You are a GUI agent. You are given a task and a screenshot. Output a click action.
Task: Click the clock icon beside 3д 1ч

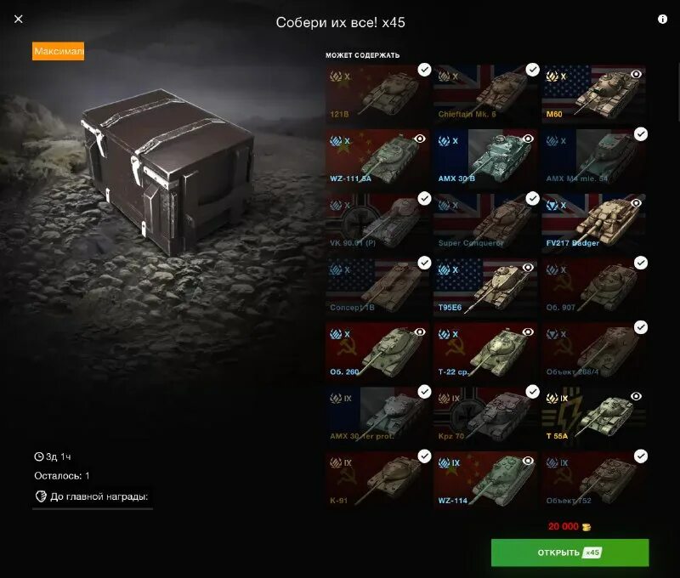pos(39,456)
